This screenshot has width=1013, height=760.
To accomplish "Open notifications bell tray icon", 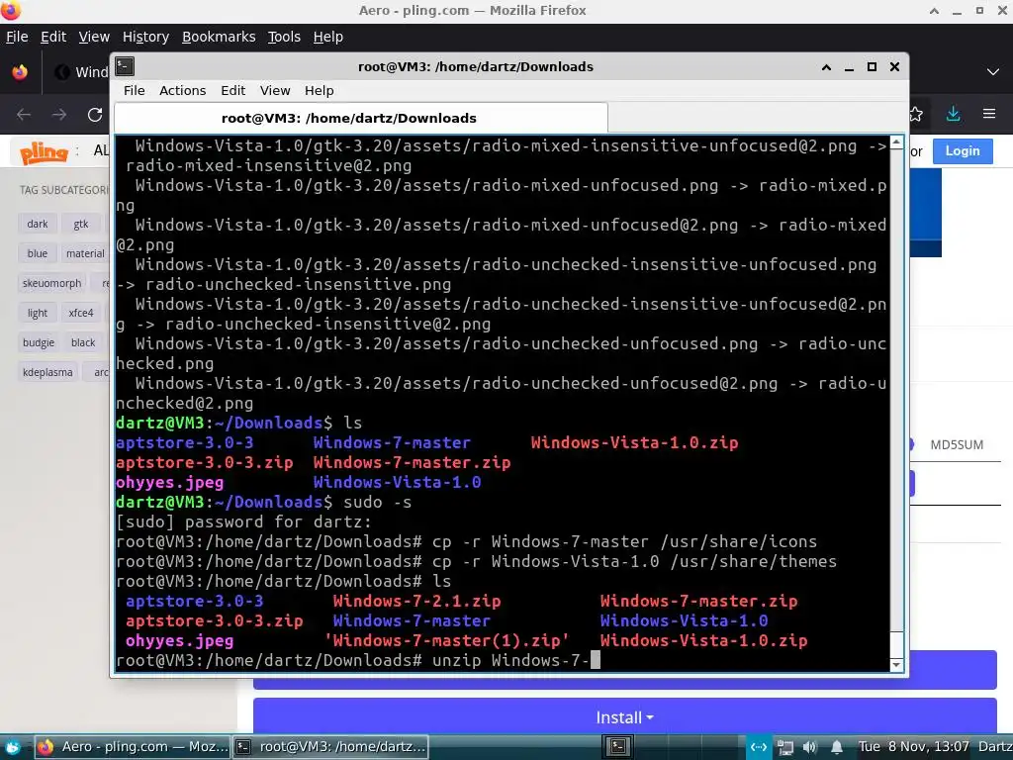I will coord(836,748).
